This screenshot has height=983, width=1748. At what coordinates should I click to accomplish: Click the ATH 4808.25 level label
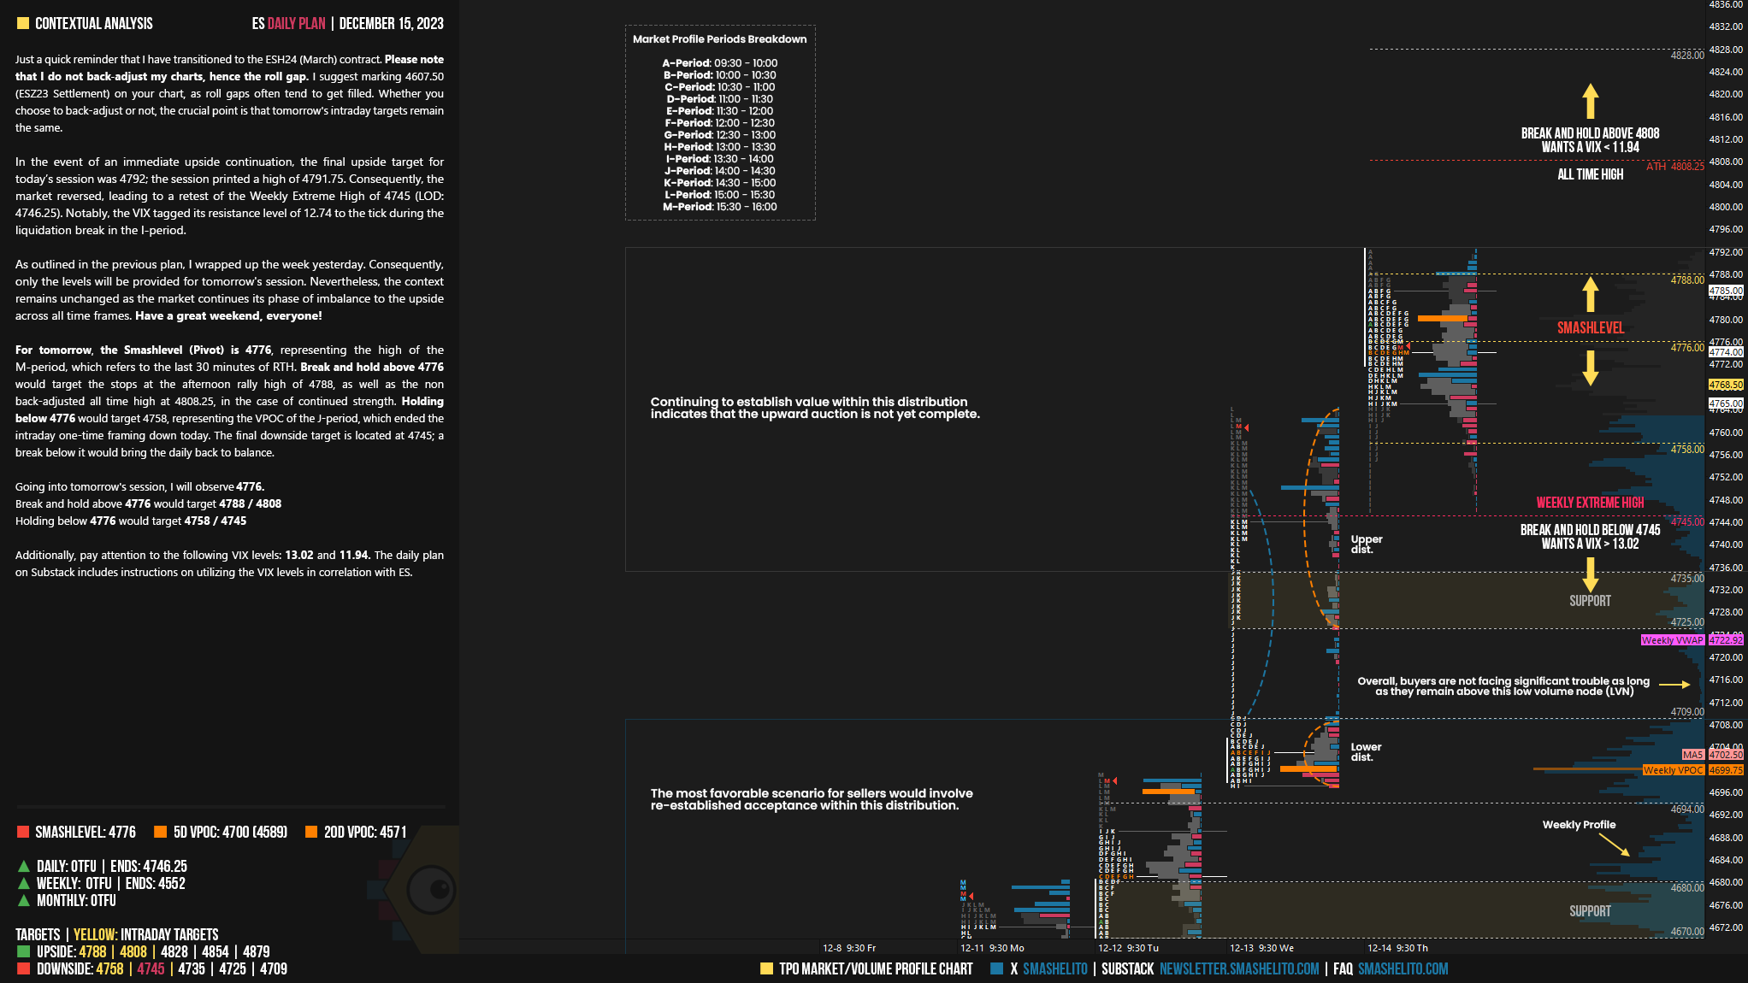point(1674,167)
